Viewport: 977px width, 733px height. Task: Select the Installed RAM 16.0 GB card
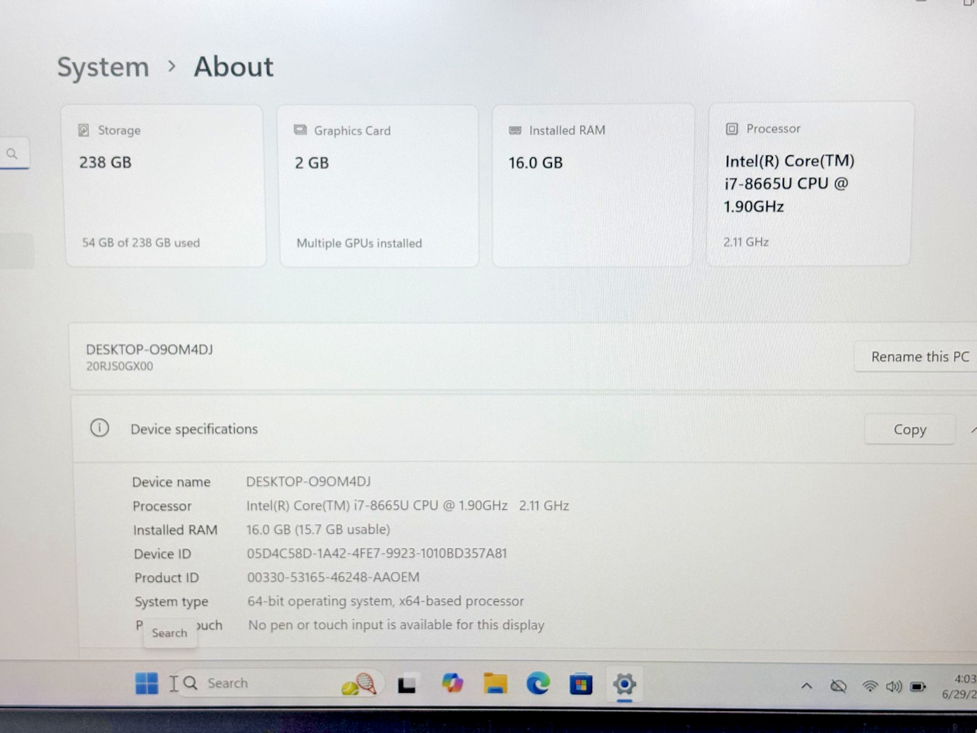tap(593, 185)
